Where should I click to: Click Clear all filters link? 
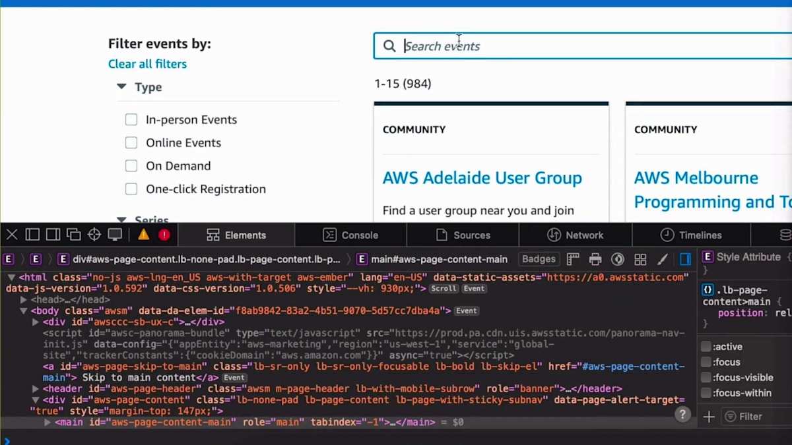tap(147, 64)
